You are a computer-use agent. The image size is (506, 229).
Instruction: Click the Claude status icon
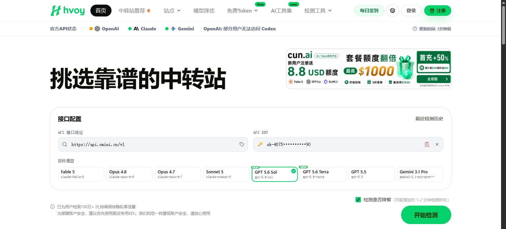point(136,29)
